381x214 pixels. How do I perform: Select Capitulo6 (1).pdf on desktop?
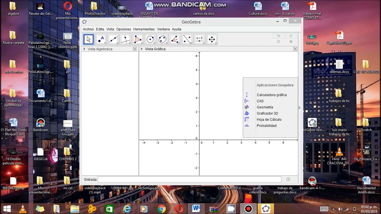[x=339, y=38]
